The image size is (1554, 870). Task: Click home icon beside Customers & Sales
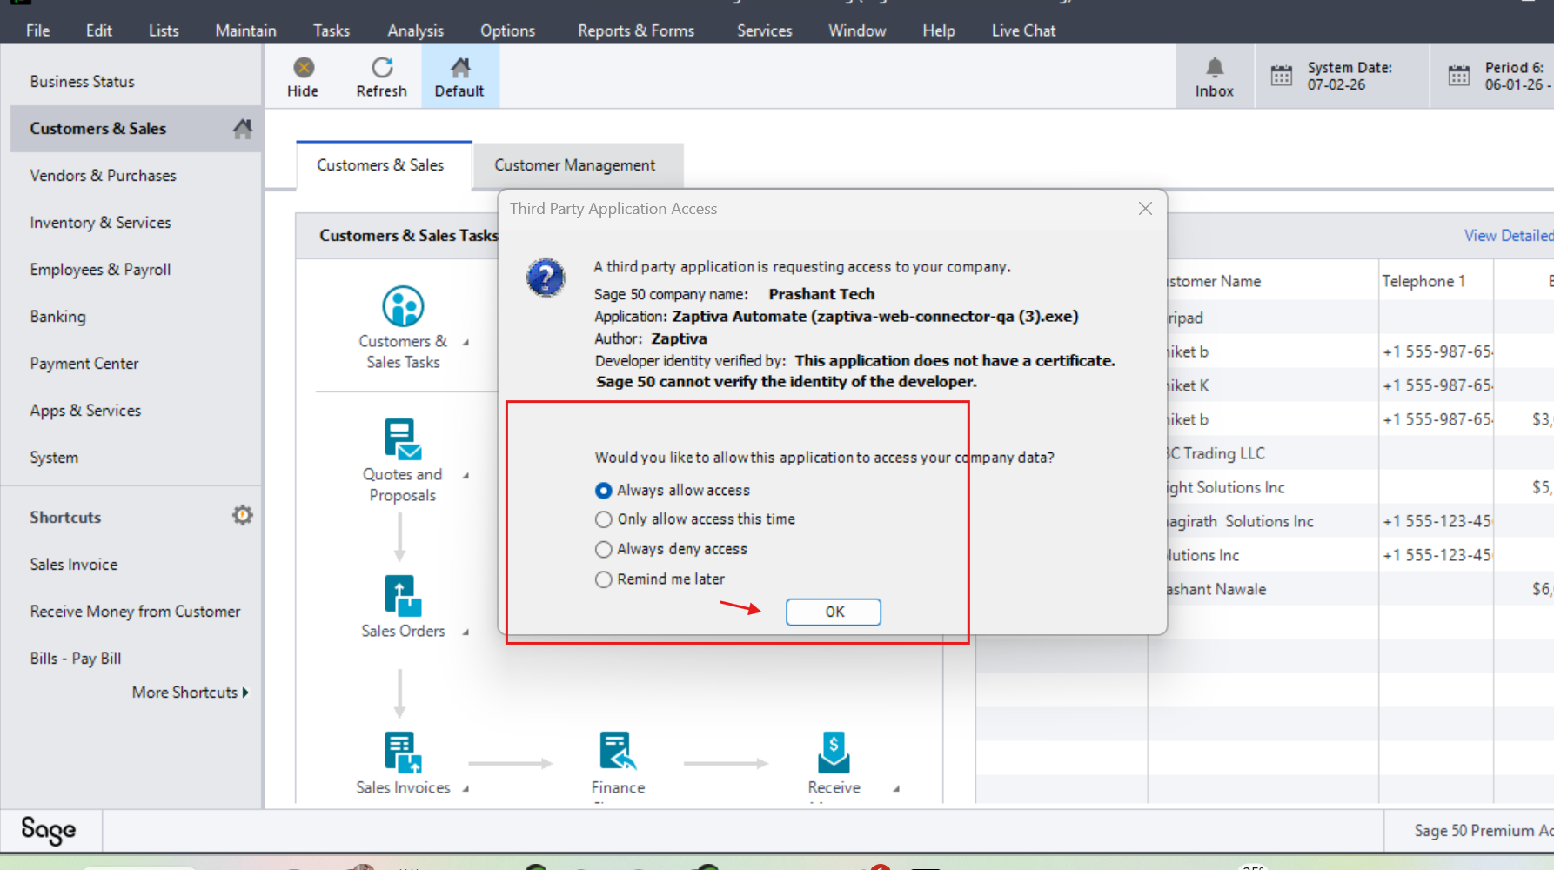(x=243, y=129)
